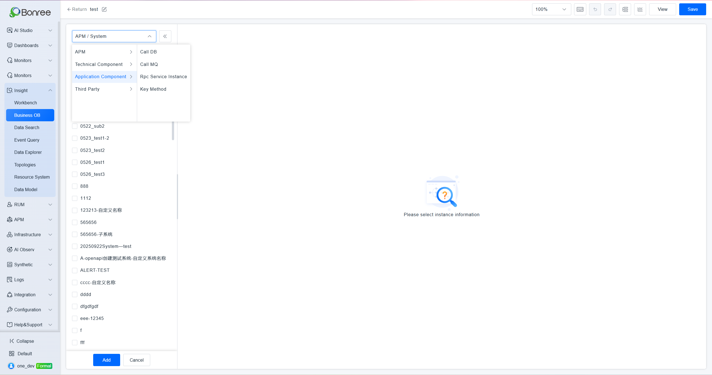Choose Call DB option

pos(164,52)
